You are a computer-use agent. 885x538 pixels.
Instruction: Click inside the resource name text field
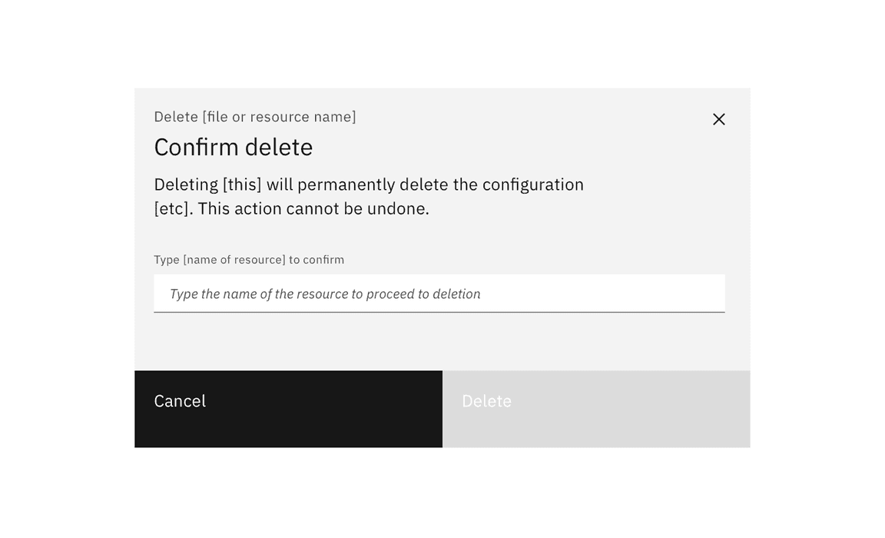(438, 294)
